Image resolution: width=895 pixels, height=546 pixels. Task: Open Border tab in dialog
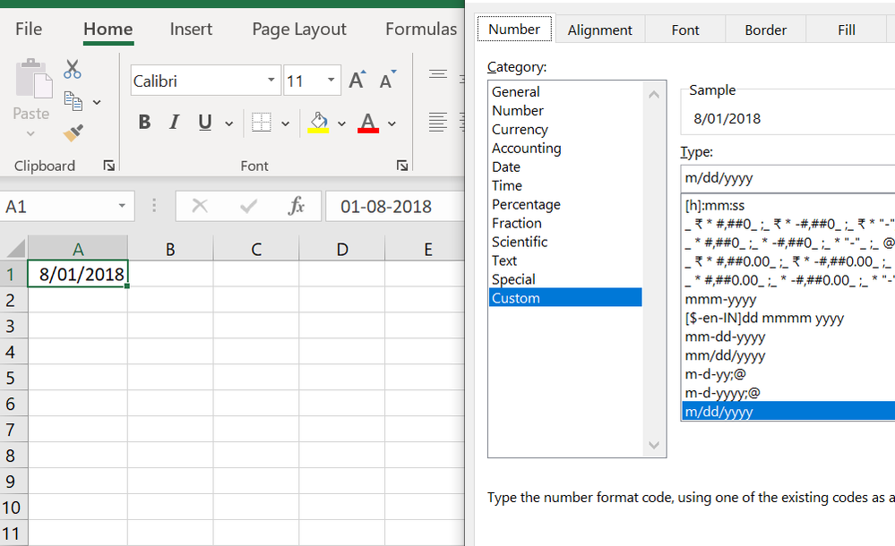click(x=765, y=30)
